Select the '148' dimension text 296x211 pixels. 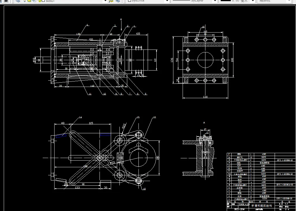pos(92,86)
